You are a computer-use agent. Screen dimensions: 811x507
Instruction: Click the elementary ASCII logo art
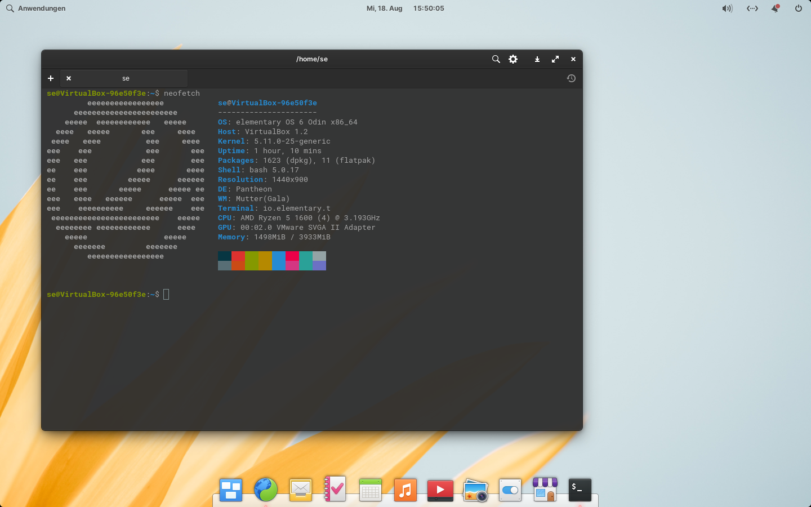pyautogui.click(x=126, y=180)
